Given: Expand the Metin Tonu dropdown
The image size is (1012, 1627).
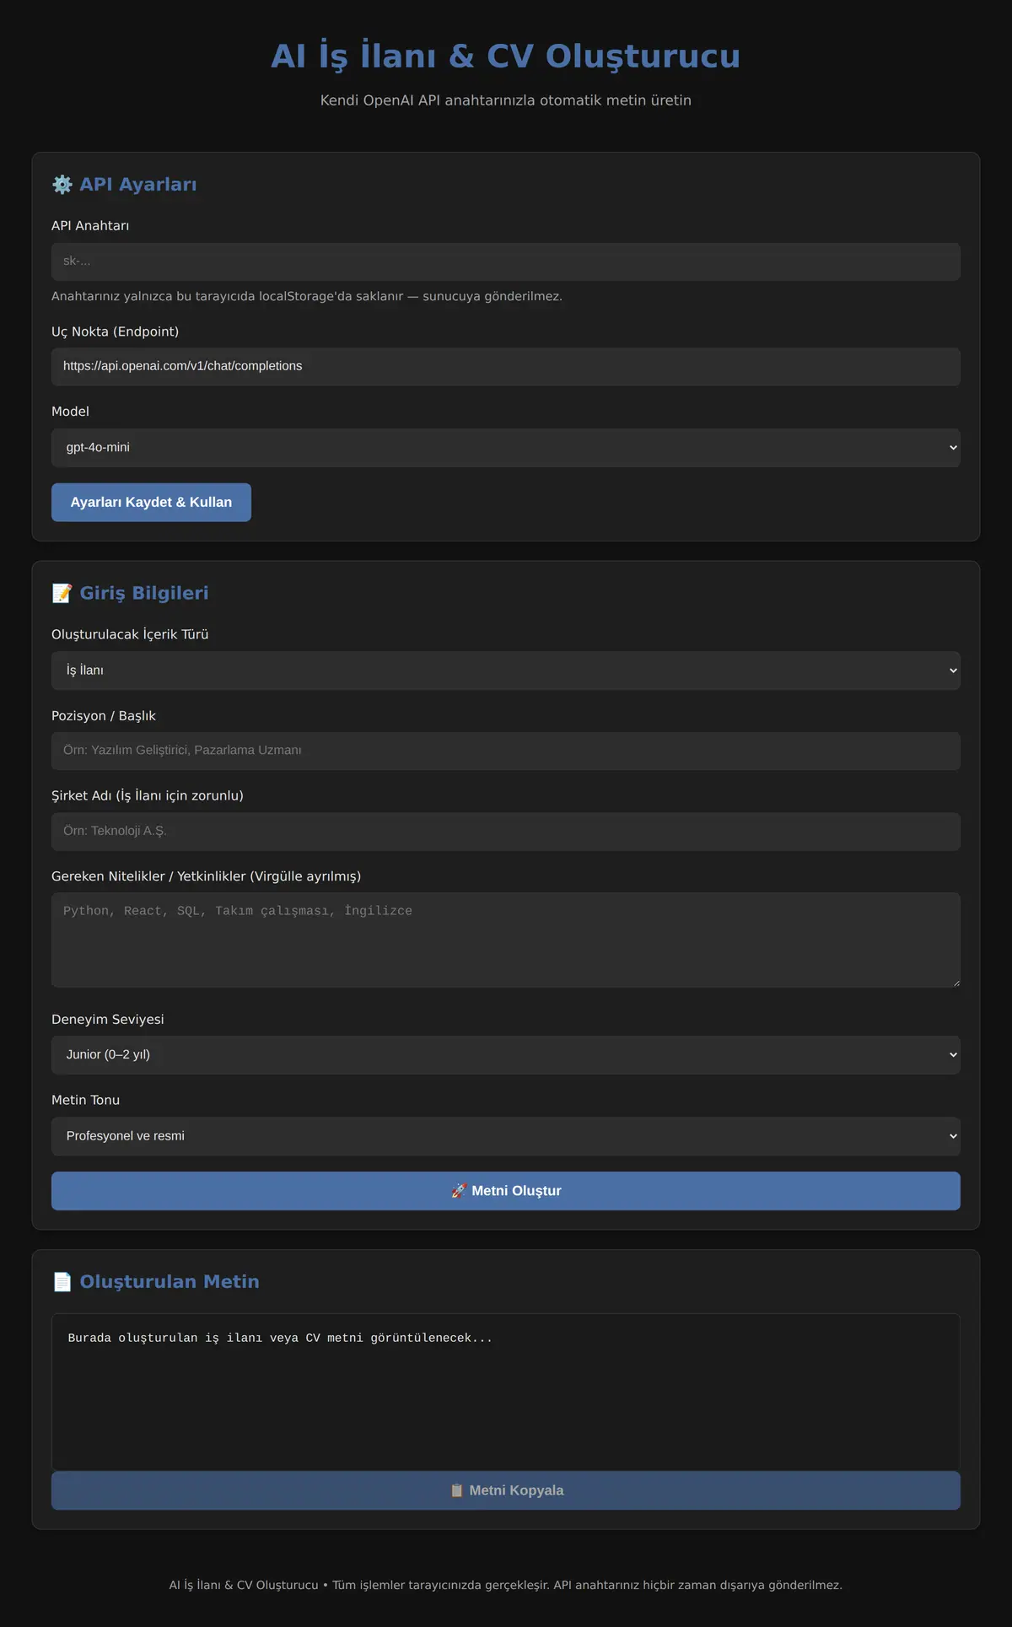Looking at the screenshot, I should coord(506,1136).
